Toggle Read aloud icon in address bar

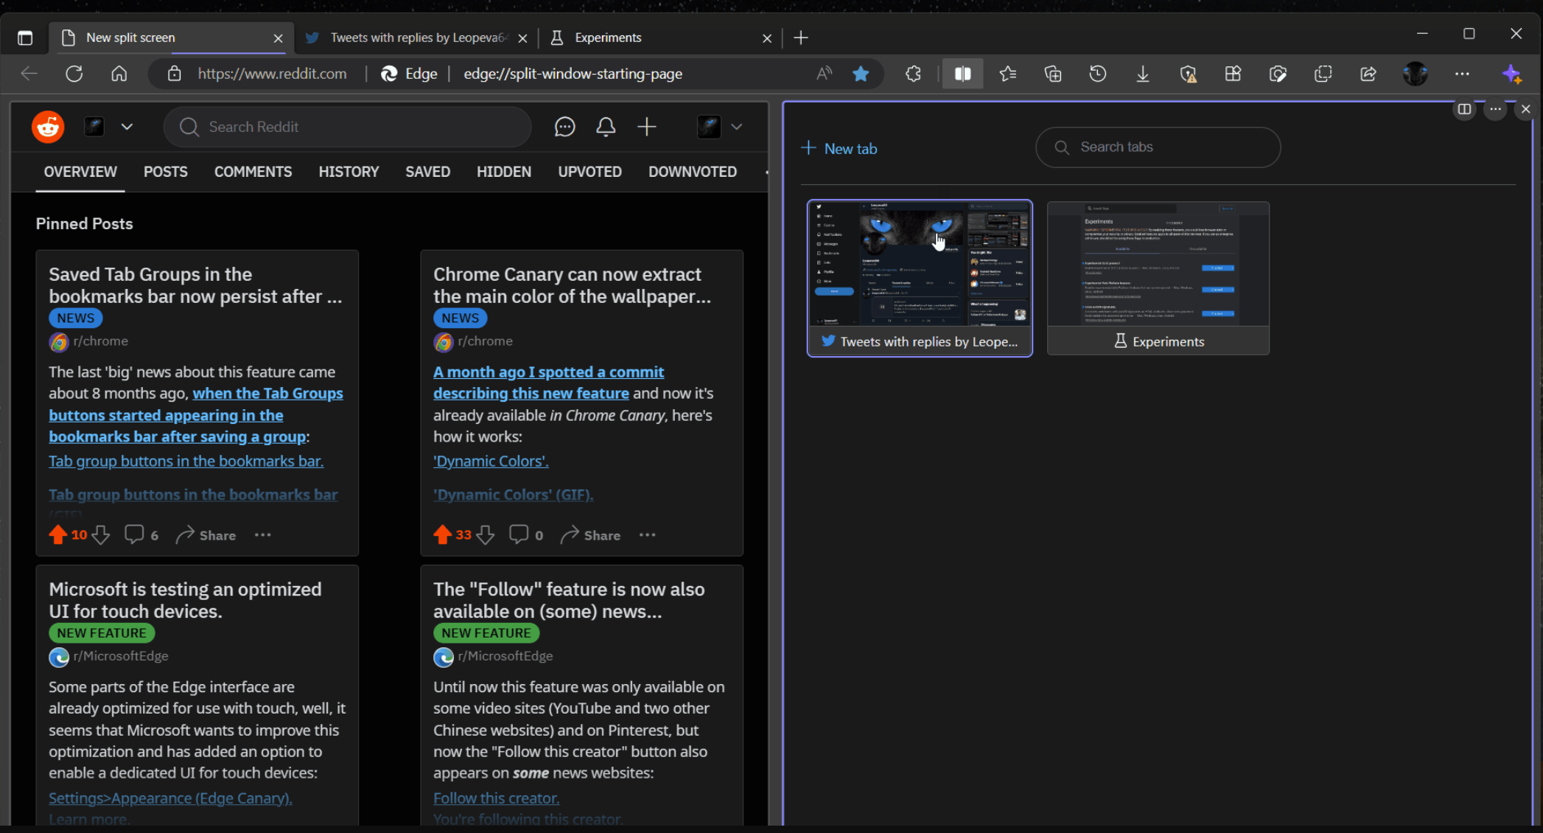tap(824, 74)
